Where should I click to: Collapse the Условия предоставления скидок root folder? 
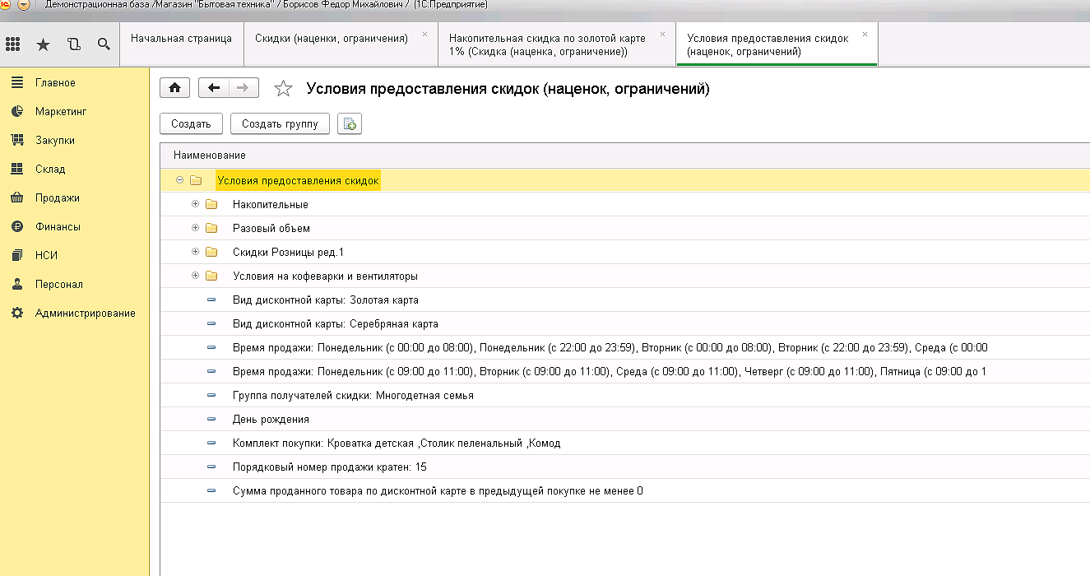click(179, 180)
